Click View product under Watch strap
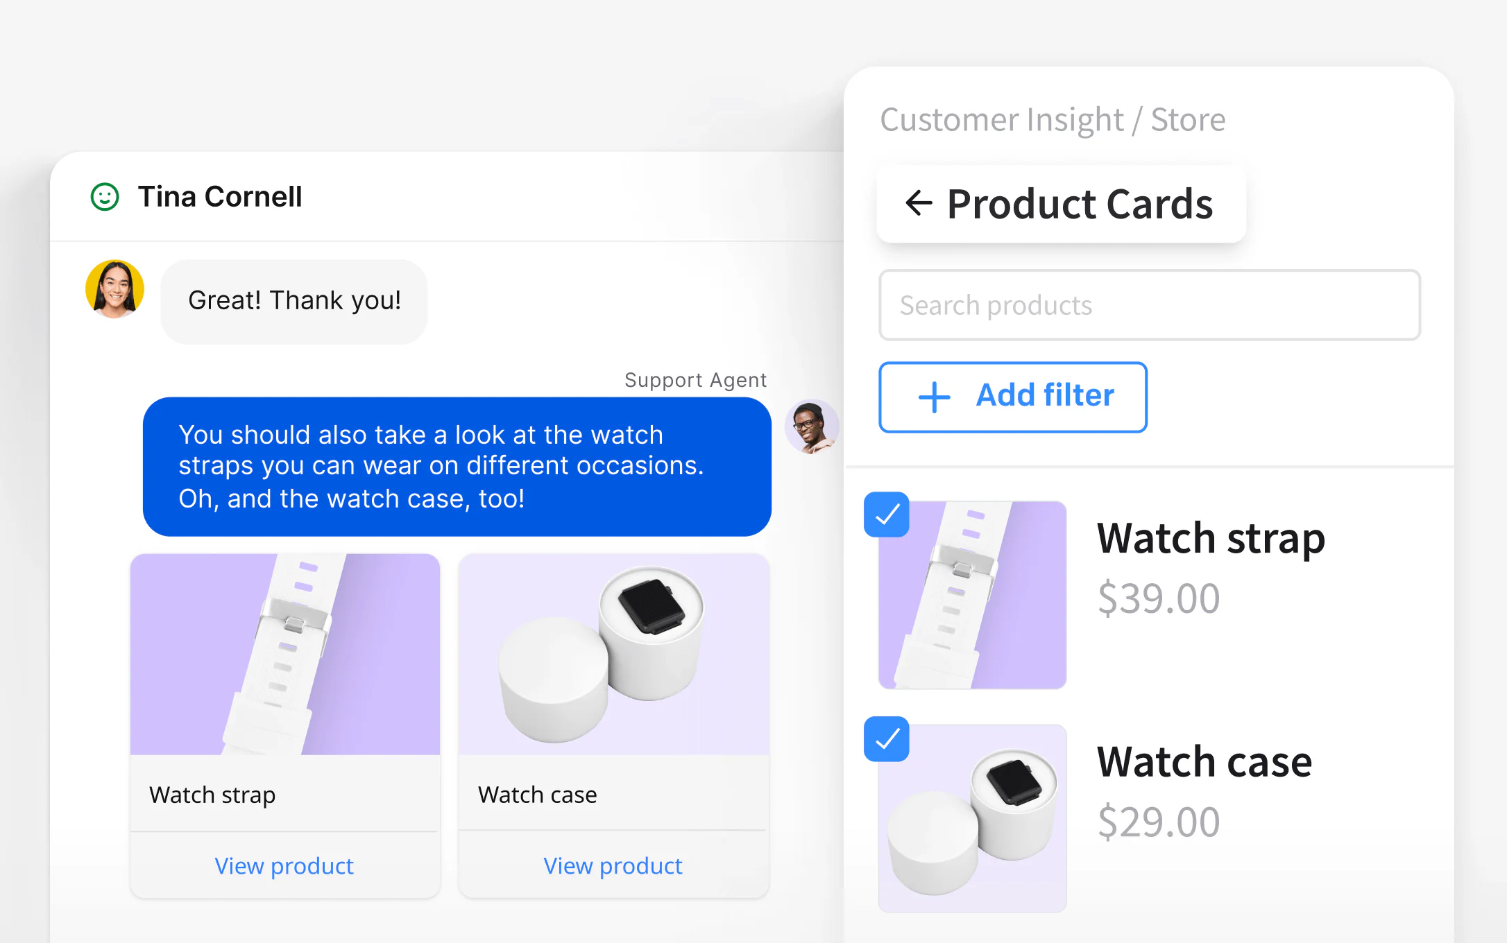Image resolution: width=1507 pixels, height=943 pixels. click(x=284, y=865)
